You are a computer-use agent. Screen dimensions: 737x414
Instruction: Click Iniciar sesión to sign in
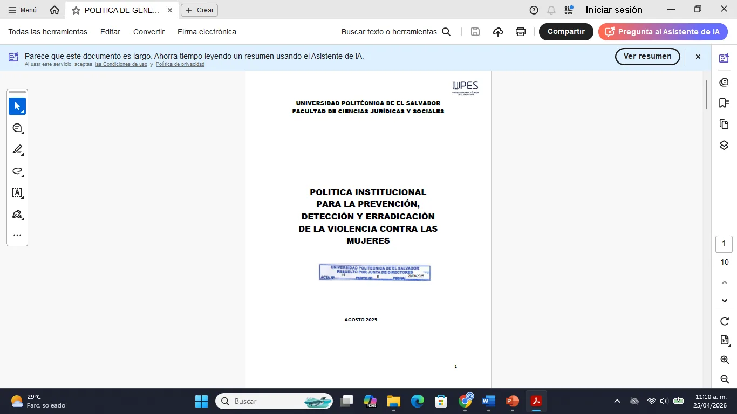click(614, 10)
